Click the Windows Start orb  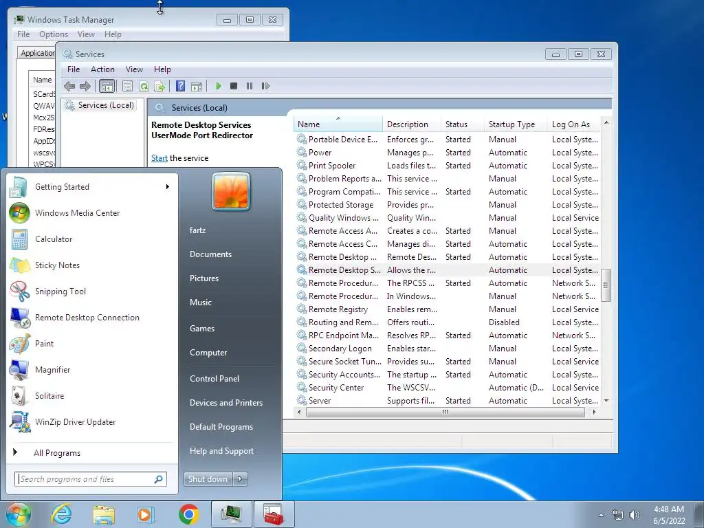coord(19,514)
